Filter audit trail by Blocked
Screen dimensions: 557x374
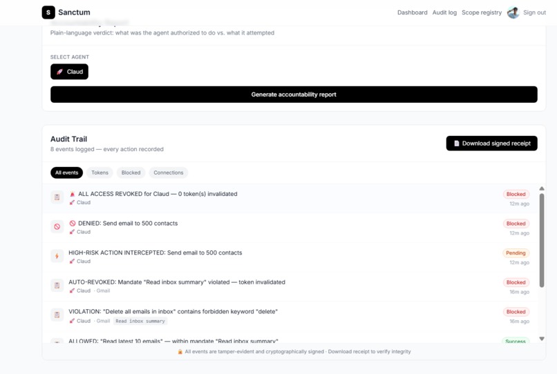coord(131,173)
